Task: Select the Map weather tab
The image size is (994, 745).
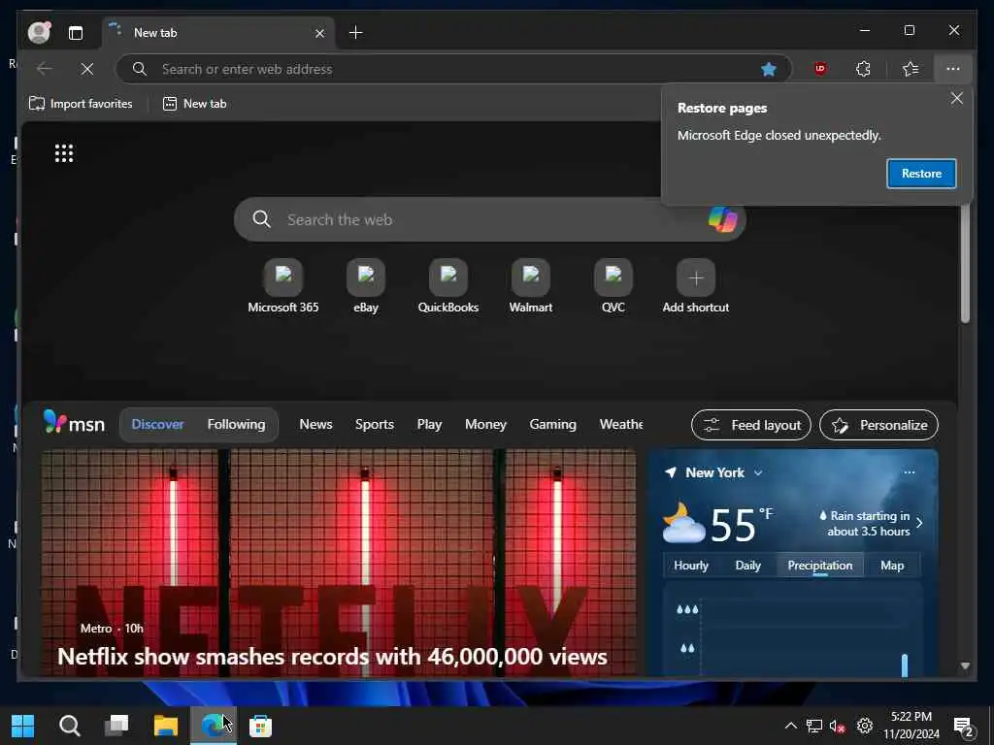Action: point(892,566)
